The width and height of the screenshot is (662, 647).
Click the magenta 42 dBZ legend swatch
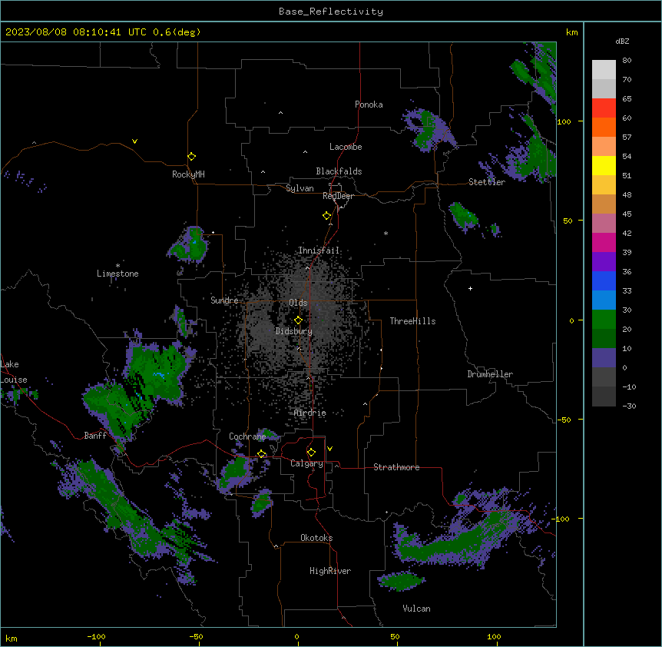604,242
